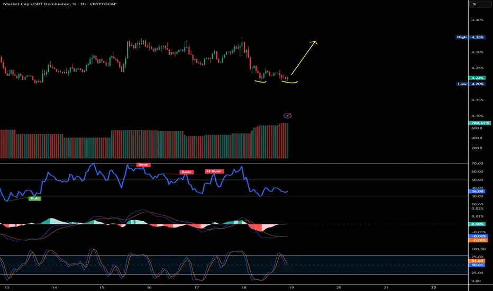Viewport: 493px width, 291px height.
Task: Click the current price label 4.22%
Action: (477, 78)
